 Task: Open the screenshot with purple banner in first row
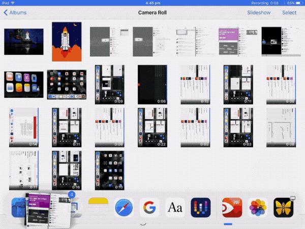coord(238,42)
